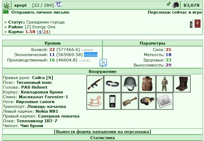Click the mobile phone item icon near the passport
This screenshot has height=141, width=204.
(x=191, y=24)
